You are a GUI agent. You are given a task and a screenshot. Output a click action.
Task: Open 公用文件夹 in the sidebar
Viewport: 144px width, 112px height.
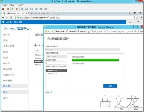coord(9,75)
